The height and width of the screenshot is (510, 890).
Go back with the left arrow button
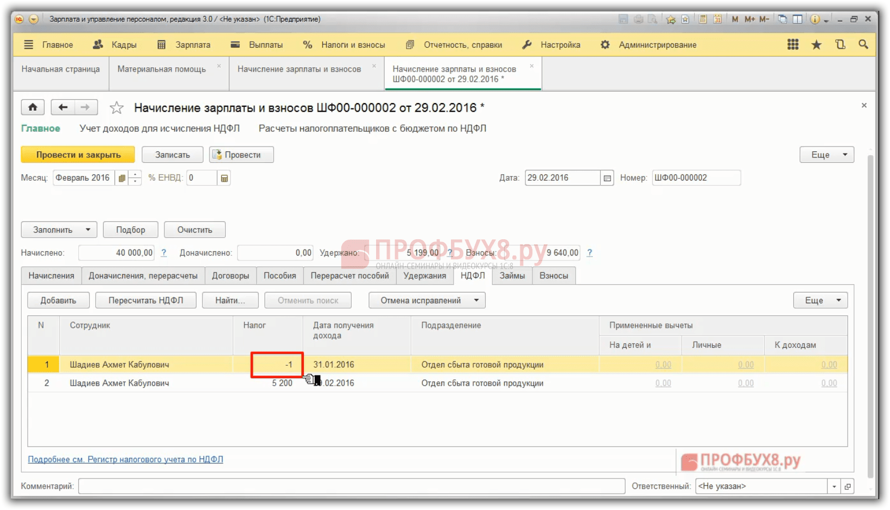63,107
